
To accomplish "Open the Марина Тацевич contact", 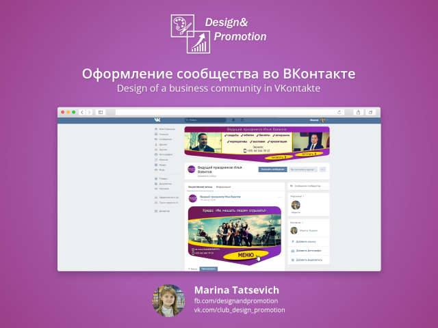I will point(305,230).
